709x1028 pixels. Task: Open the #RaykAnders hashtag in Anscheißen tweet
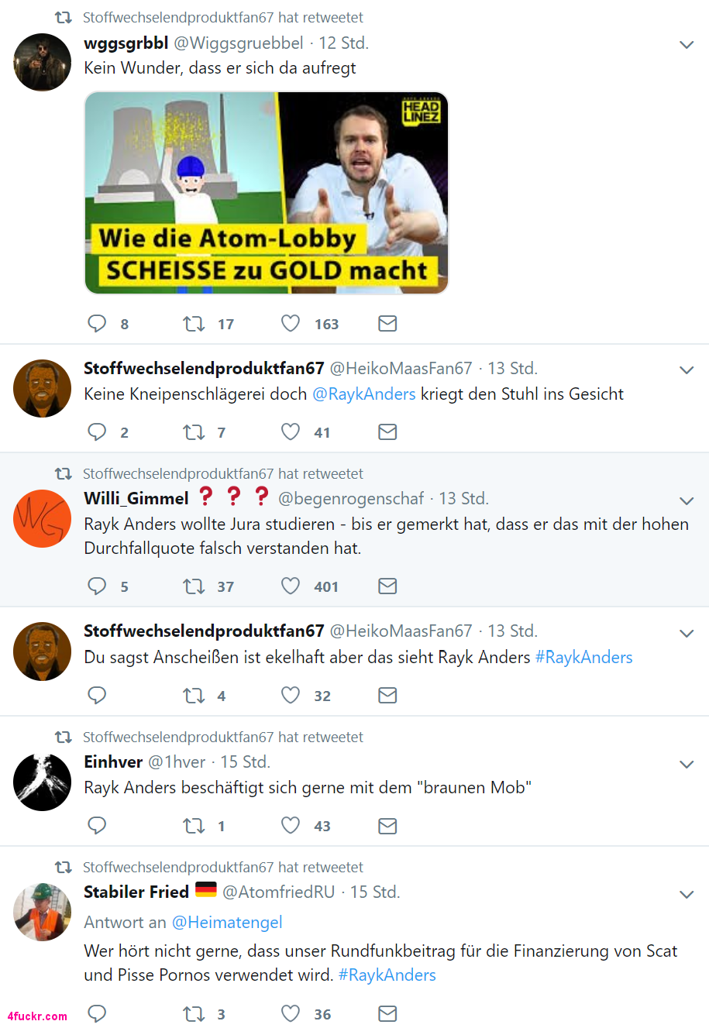[x=584, y=657]
